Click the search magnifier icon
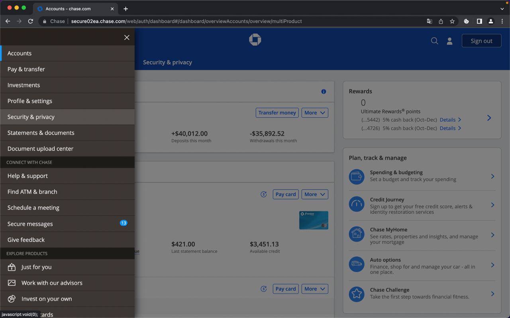The height and width of the screenshot is (318, 510). pyautogui.click(x=434, y=41)
